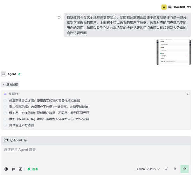Image resolution: width=193 pixels, height=175 pixels.
Task: Click the @Agent label above the chat input
Action: 16,140
